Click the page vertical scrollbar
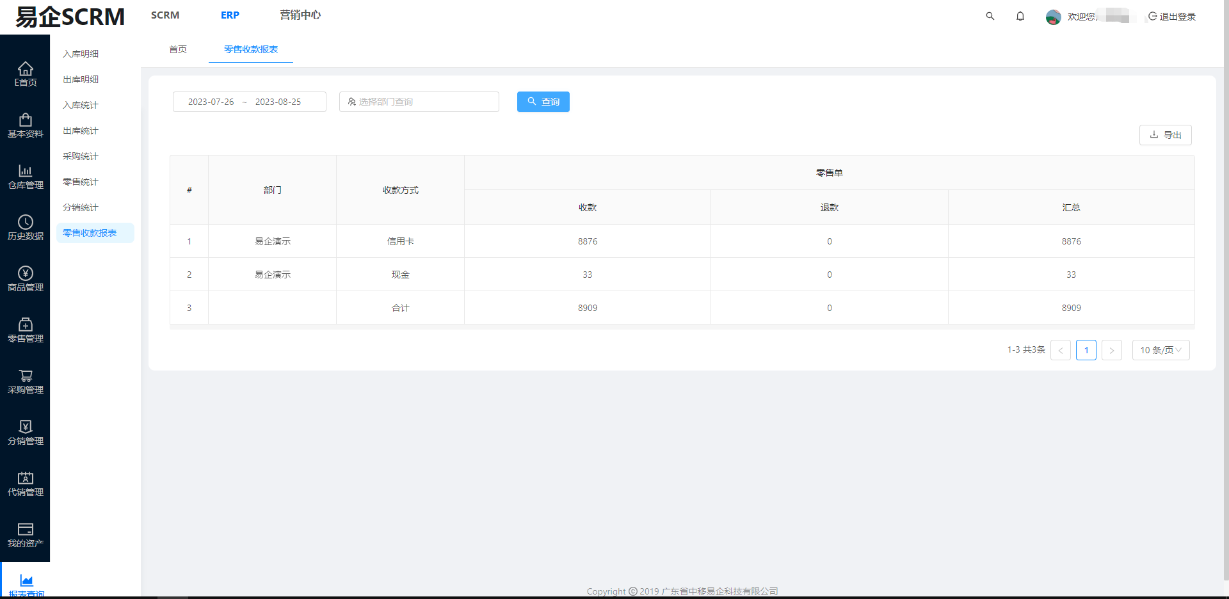Screen dimensions: 1229x599 (x=1226, y=291)
